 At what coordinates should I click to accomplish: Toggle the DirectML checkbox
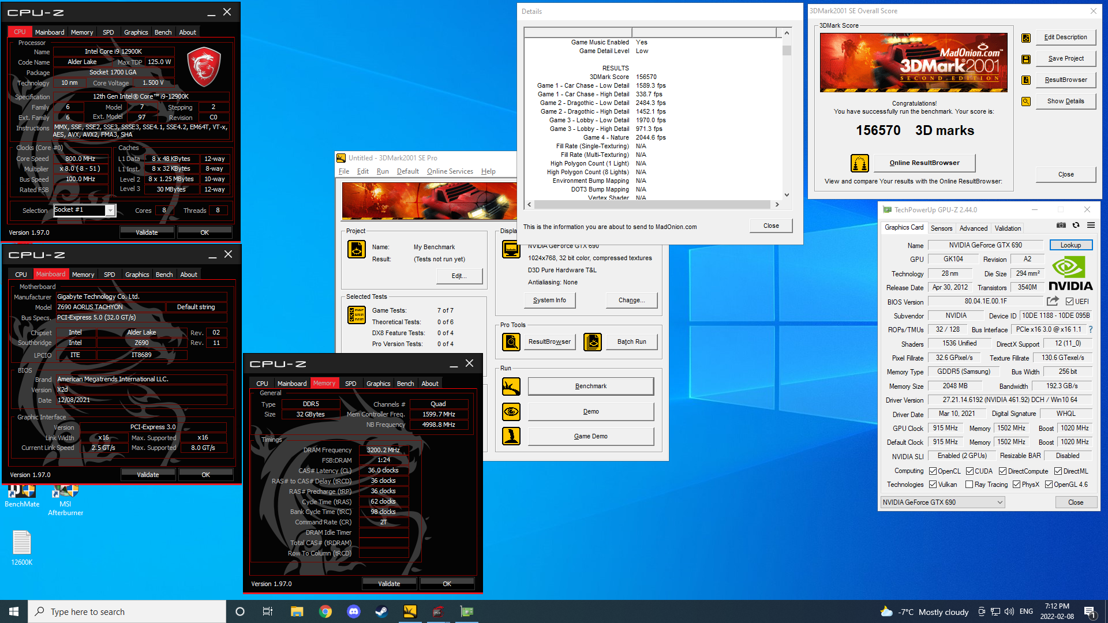point(1058,471)
